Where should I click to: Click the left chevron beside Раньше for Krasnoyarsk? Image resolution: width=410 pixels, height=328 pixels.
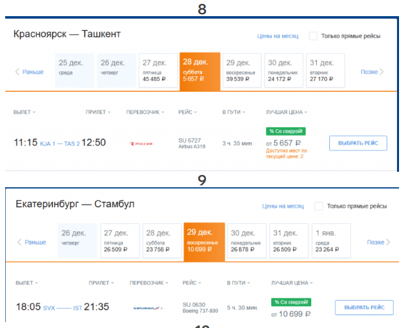[x=17, y=72]
